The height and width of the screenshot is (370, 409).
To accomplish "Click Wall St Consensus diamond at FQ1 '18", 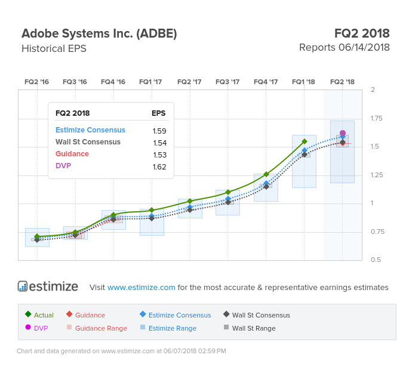I will point(304,155).
